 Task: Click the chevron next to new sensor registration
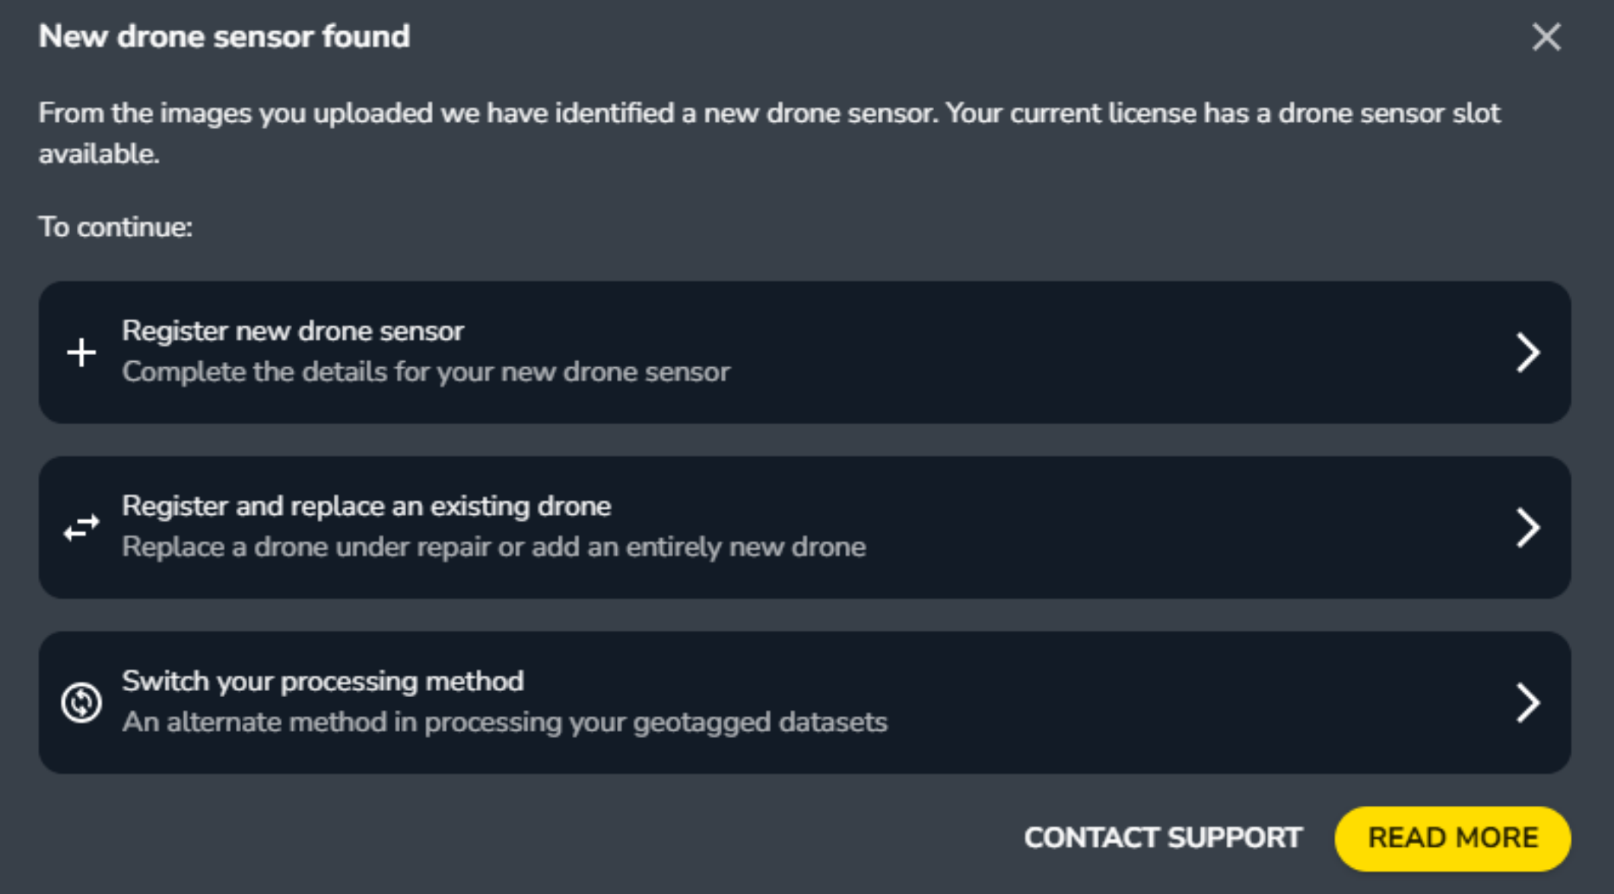(x=1527, y=351)
